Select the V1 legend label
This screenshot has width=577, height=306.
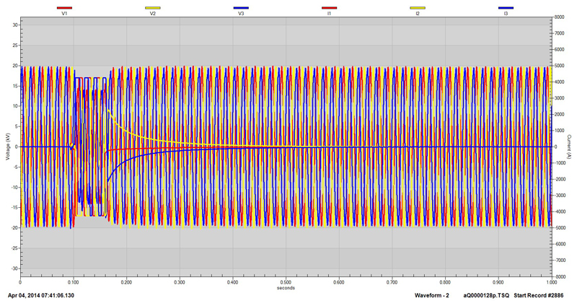(x=64, y=13)
